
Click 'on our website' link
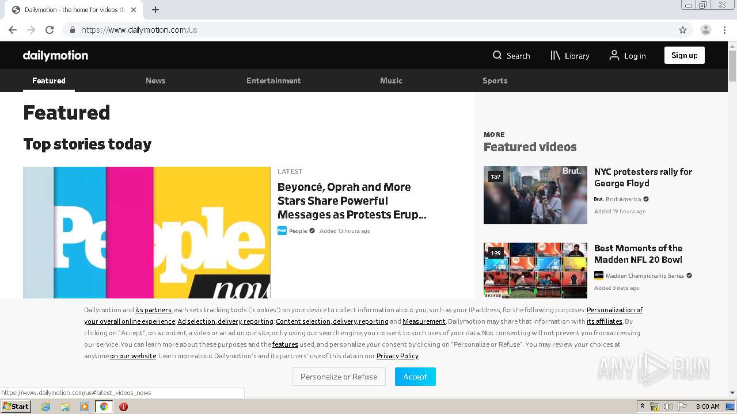(133, 356)
